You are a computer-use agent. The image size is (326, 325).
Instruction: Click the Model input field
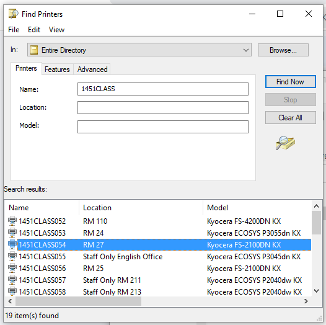coord(163,127)
